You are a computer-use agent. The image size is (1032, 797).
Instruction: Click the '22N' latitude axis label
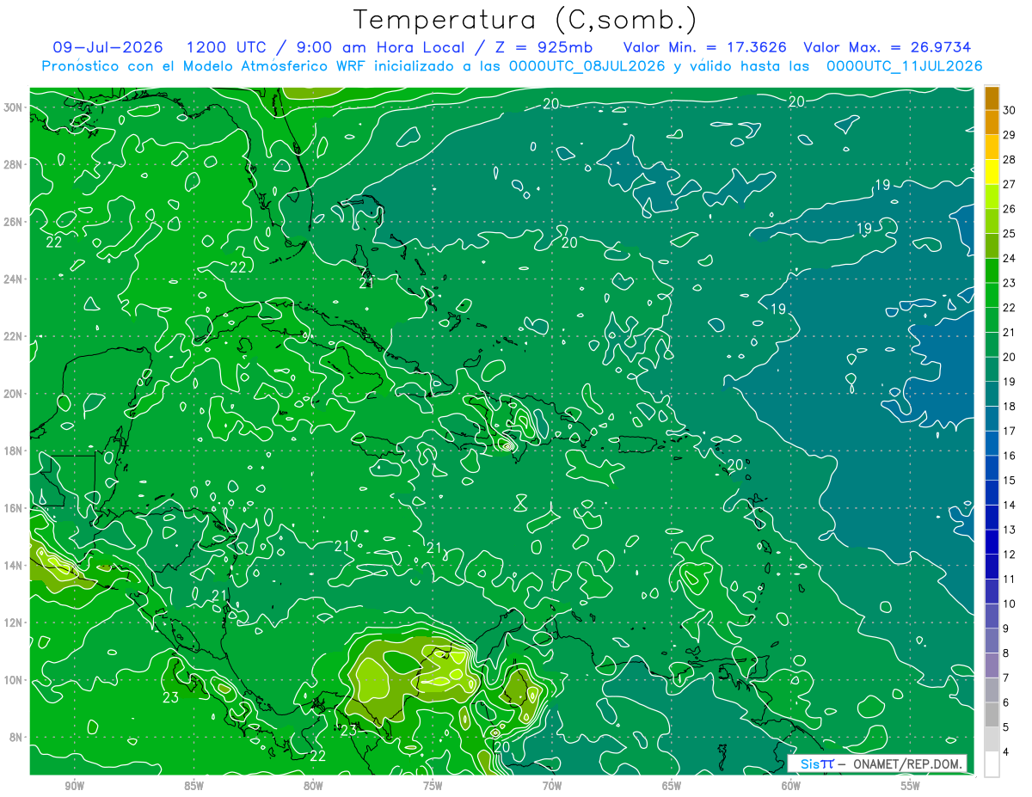(13, 336)
